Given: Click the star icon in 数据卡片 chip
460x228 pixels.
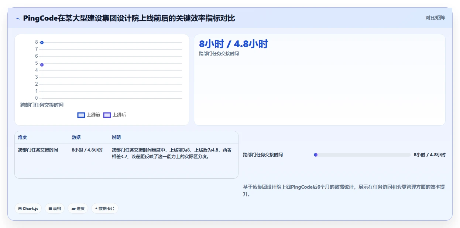Looking at the screenshot, I should [96, 209].
